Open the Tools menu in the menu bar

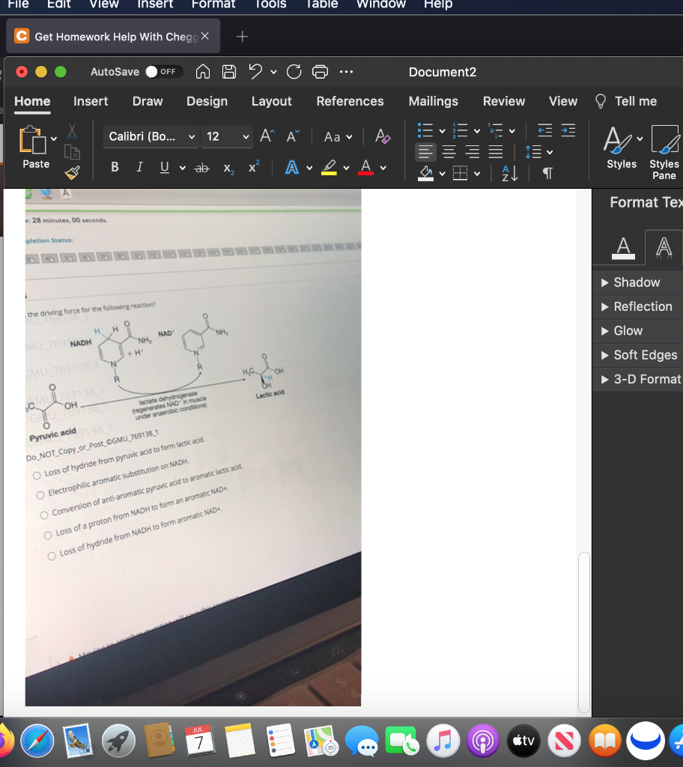tap(270, 4)
